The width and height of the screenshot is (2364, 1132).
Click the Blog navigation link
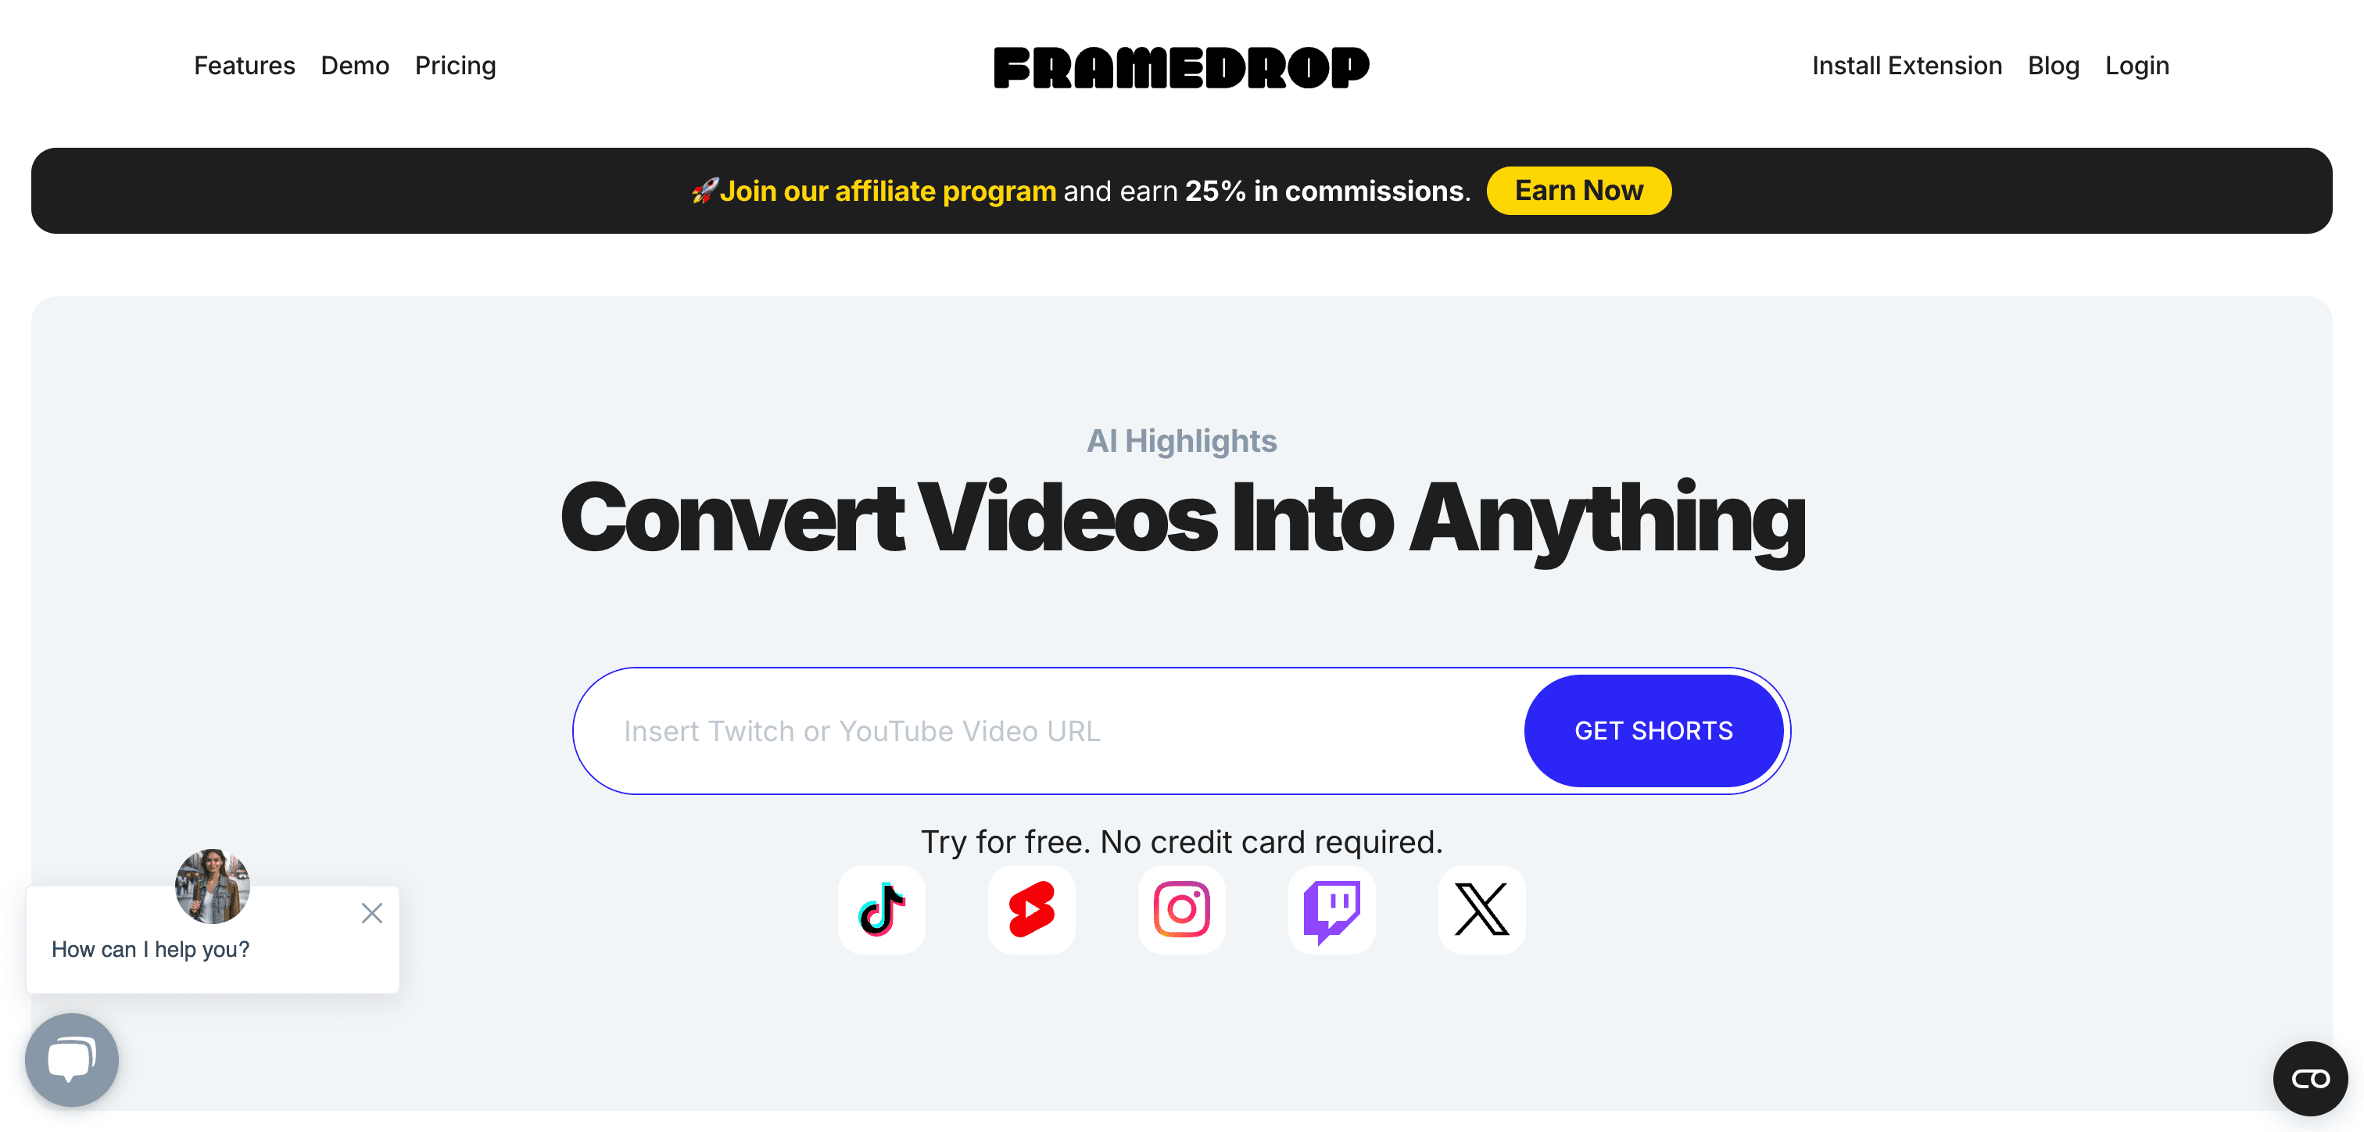click(2054, 65)
